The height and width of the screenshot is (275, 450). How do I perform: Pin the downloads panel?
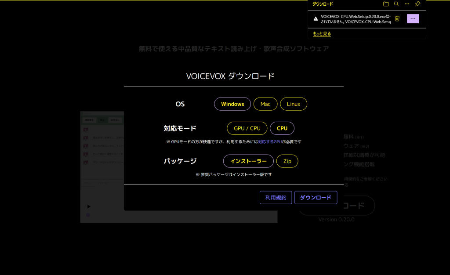pyautogui.click(x=417, y=4)
